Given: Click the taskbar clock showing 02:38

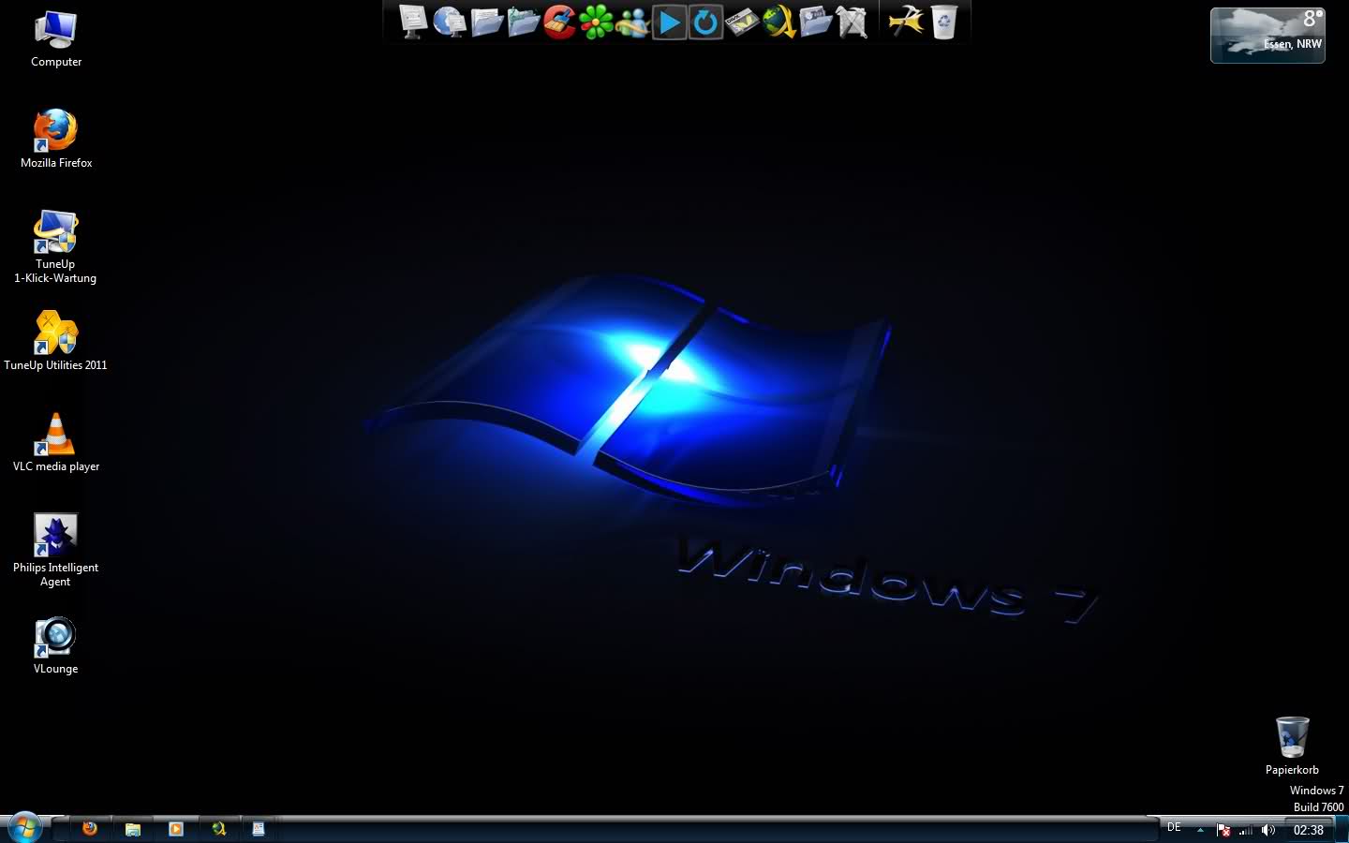Looking at the screenshot, I should 1309,830.
